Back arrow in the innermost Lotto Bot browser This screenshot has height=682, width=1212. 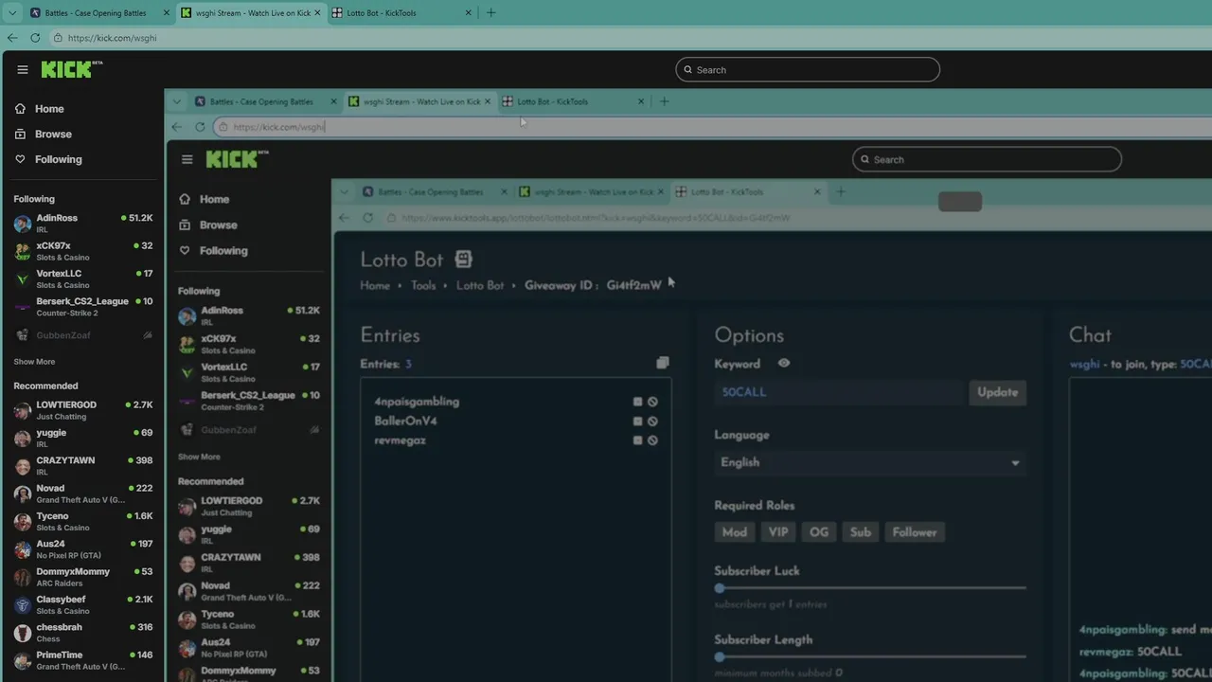coord(345,218)
